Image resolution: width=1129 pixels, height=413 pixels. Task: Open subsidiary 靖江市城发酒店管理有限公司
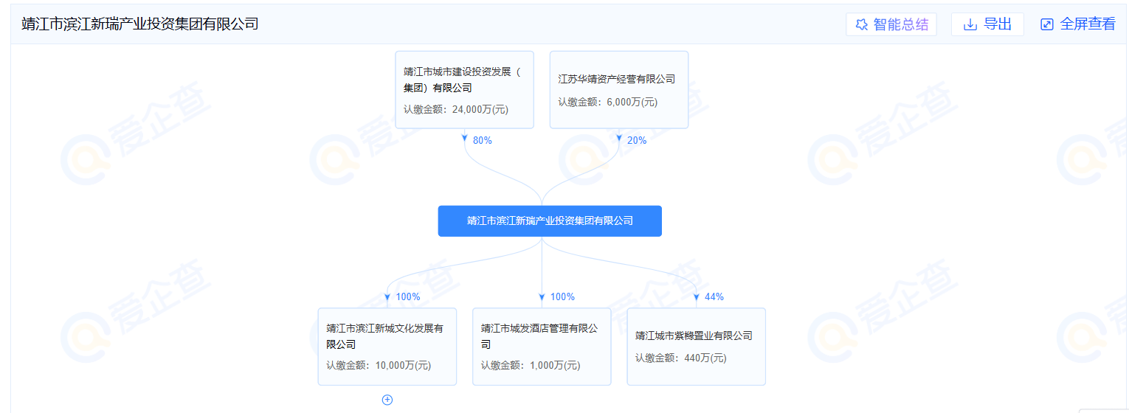click(x=539, y=336)
